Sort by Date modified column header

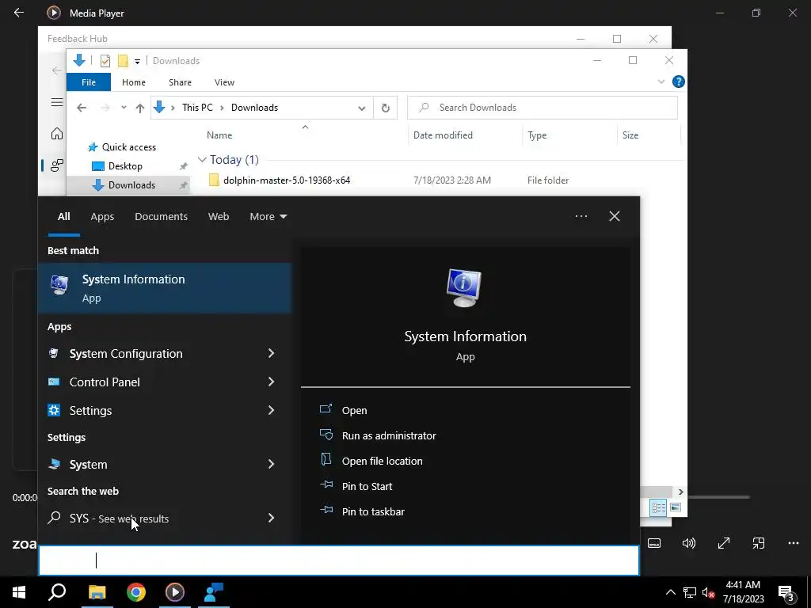[443, 135]
